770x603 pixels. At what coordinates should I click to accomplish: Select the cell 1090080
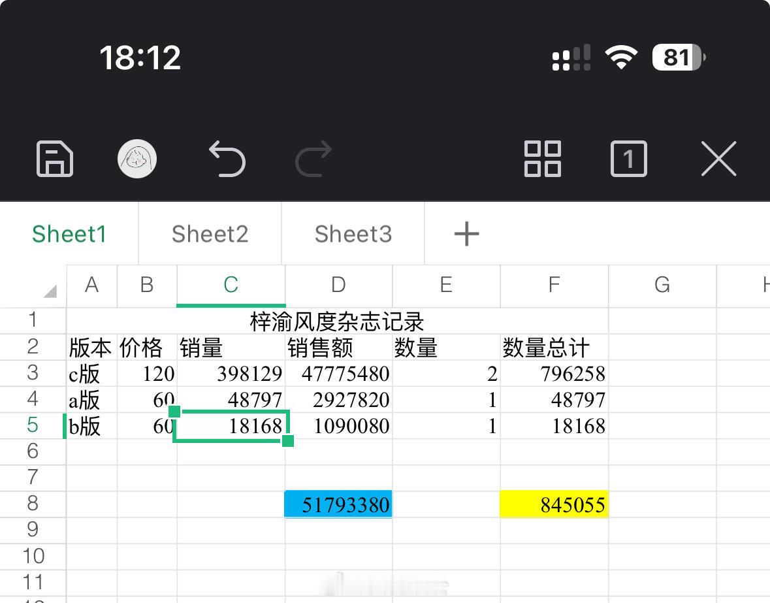pyautogui.click(x=338, y=426)
